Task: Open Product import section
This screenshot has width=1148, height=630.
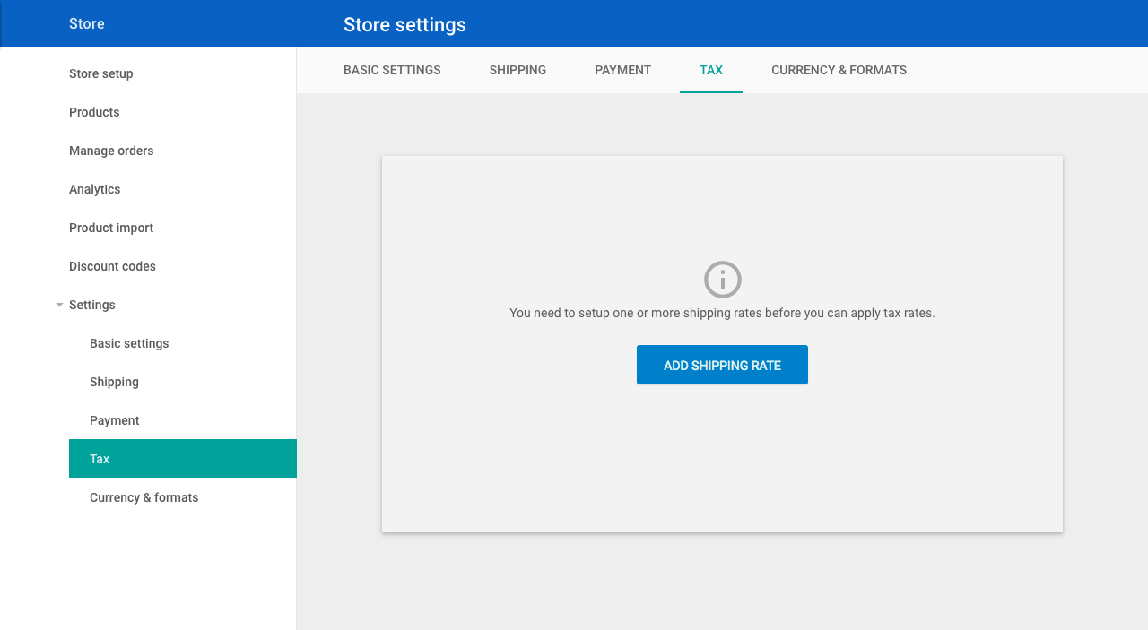Action: (111, 228)
